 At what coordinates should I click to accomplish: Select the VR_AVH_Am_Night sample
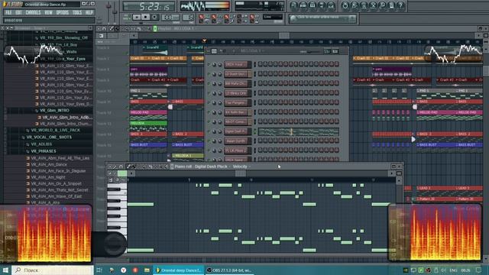point(47,177)
